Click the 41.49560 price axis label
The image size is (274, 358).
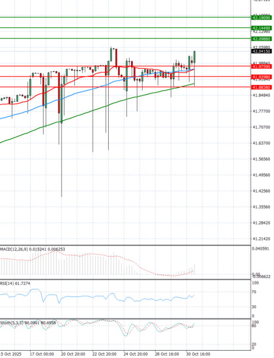tap(261, 175)
